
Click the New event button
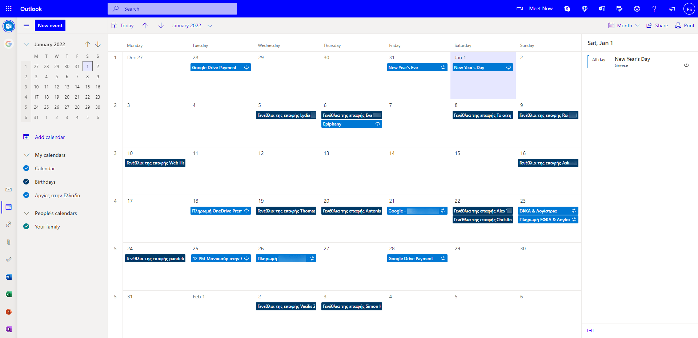tap(50, 25)
